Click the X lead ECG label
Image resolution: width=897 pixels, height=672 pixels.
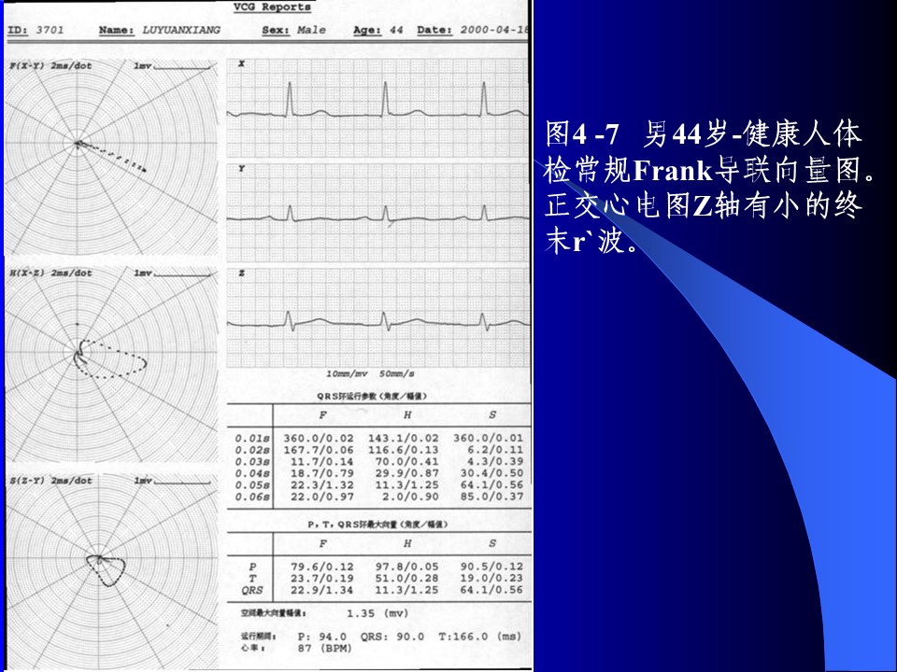[241, 64]
